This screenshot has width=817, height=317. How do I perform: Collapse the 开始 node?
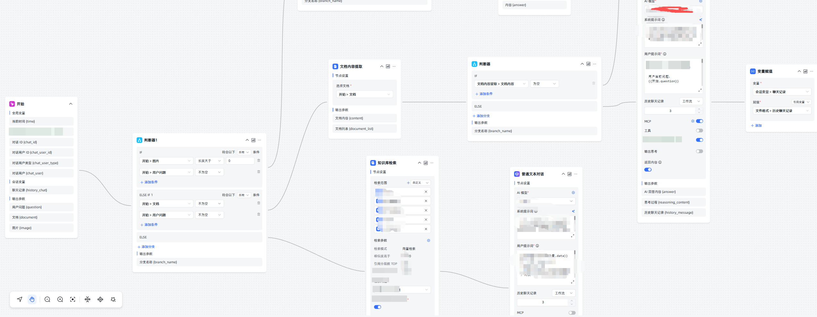click(x=71, y=104)
